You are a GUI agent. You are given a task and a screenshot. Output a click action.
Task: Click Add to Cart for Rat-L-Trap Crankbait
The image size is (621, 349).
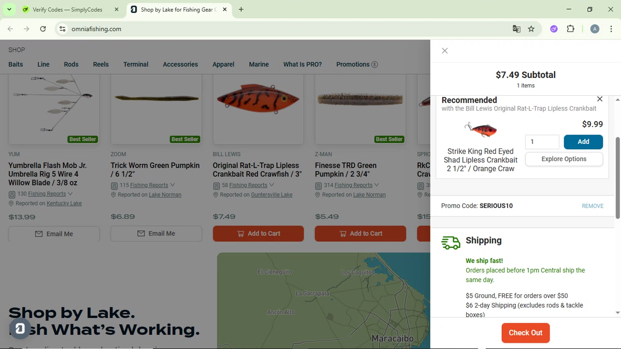pyautogui.click(x=258, y=233)
